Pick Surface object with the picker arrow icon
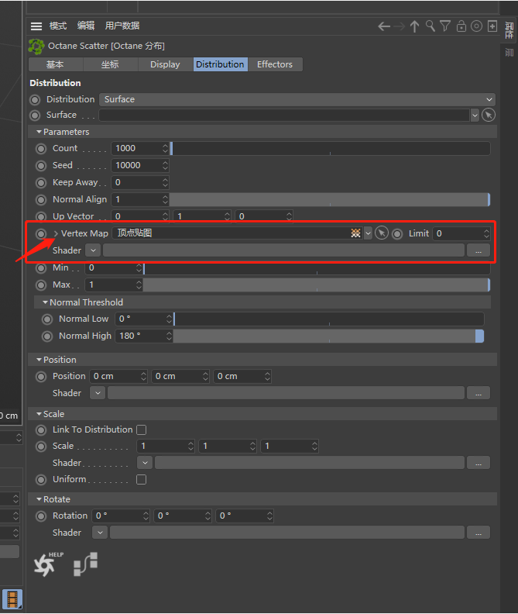The image size is (518, 614). click(489, 115)
